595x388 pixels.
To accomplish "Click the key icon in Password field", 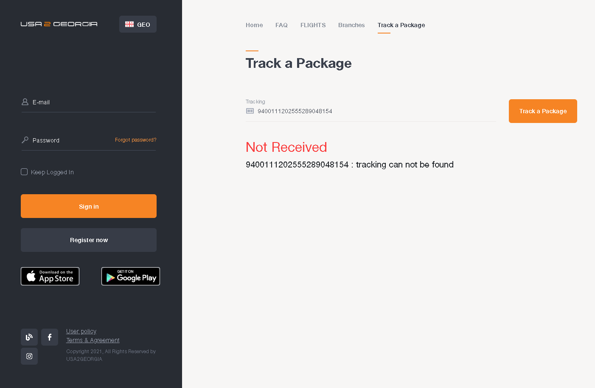I will (x=25, y=140).
